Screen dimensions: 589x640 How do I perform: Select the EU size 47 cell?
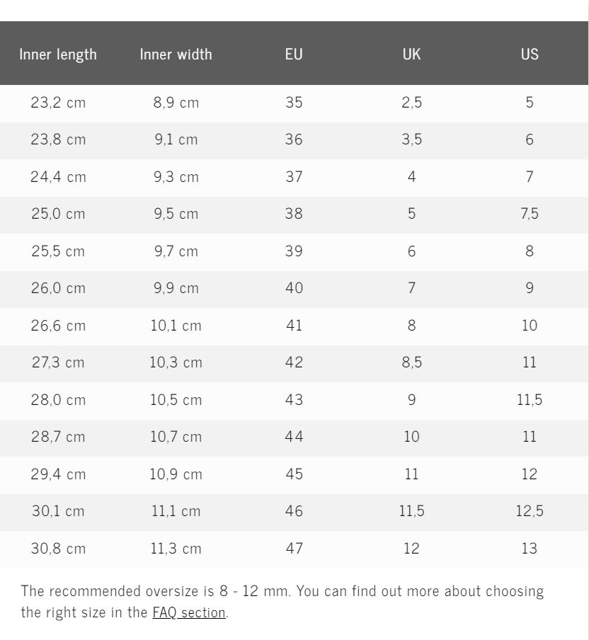coord(294,549)
